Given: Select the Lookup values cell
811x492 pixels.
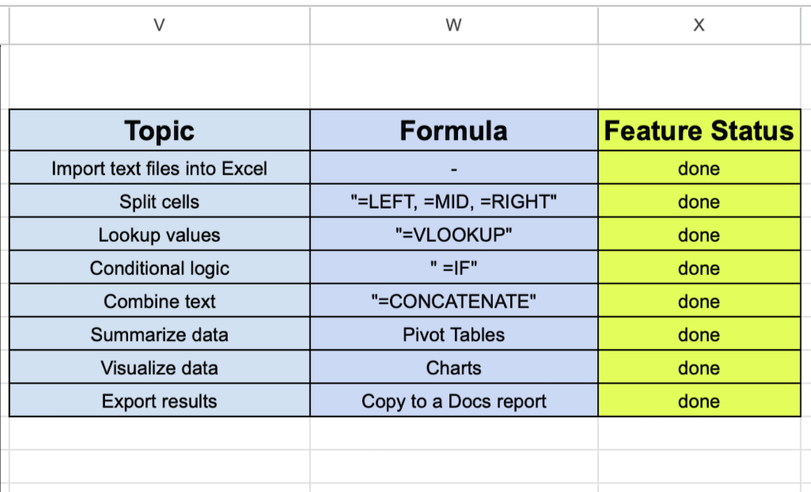Looking at the screenshot, I should 160,234.
